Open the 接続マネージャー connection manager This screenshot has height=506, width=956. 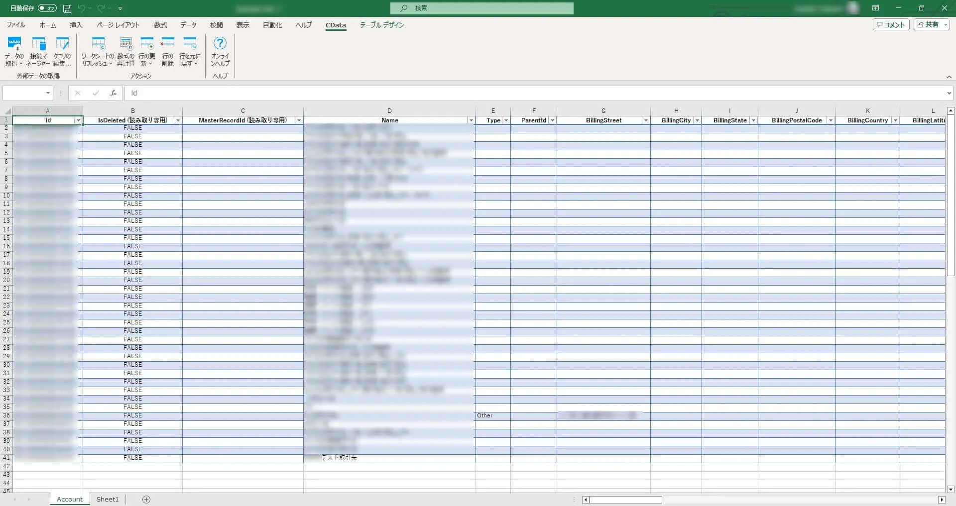38,51
